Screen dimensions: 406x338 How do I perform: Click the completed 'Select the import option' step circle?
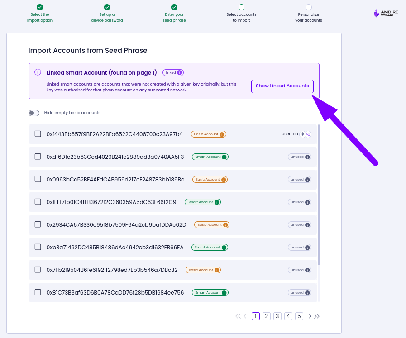40,7
